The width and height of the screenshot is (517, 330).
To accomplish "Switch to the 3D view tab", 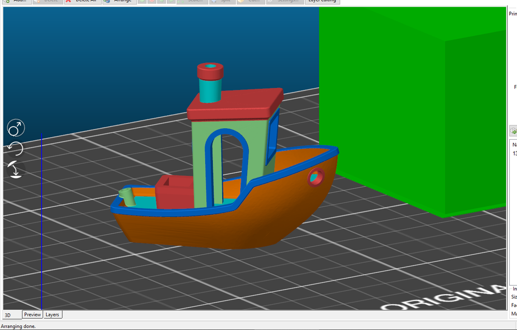I will (12, 315).
